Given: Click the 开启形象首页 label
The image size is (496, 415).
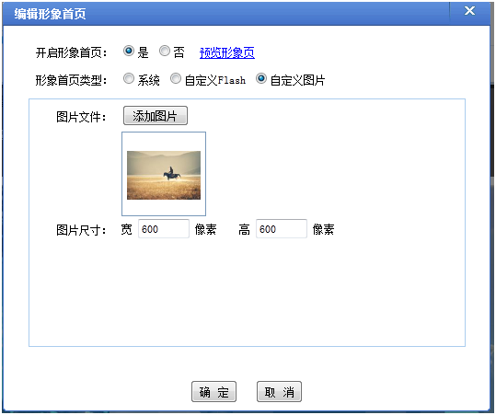Looking at the screenshot, I should 71,52.
